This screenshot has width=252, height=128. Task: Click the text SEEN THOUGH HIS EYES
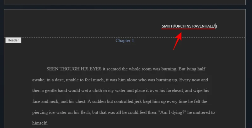(x=74, y=69)
